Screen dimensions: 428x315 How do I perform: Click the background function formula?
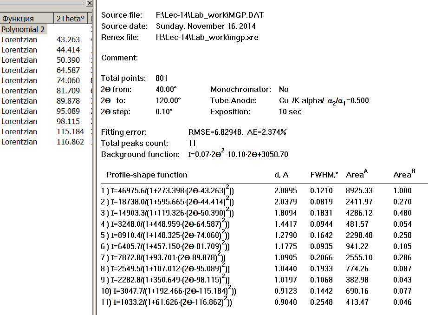click(238, 154)
